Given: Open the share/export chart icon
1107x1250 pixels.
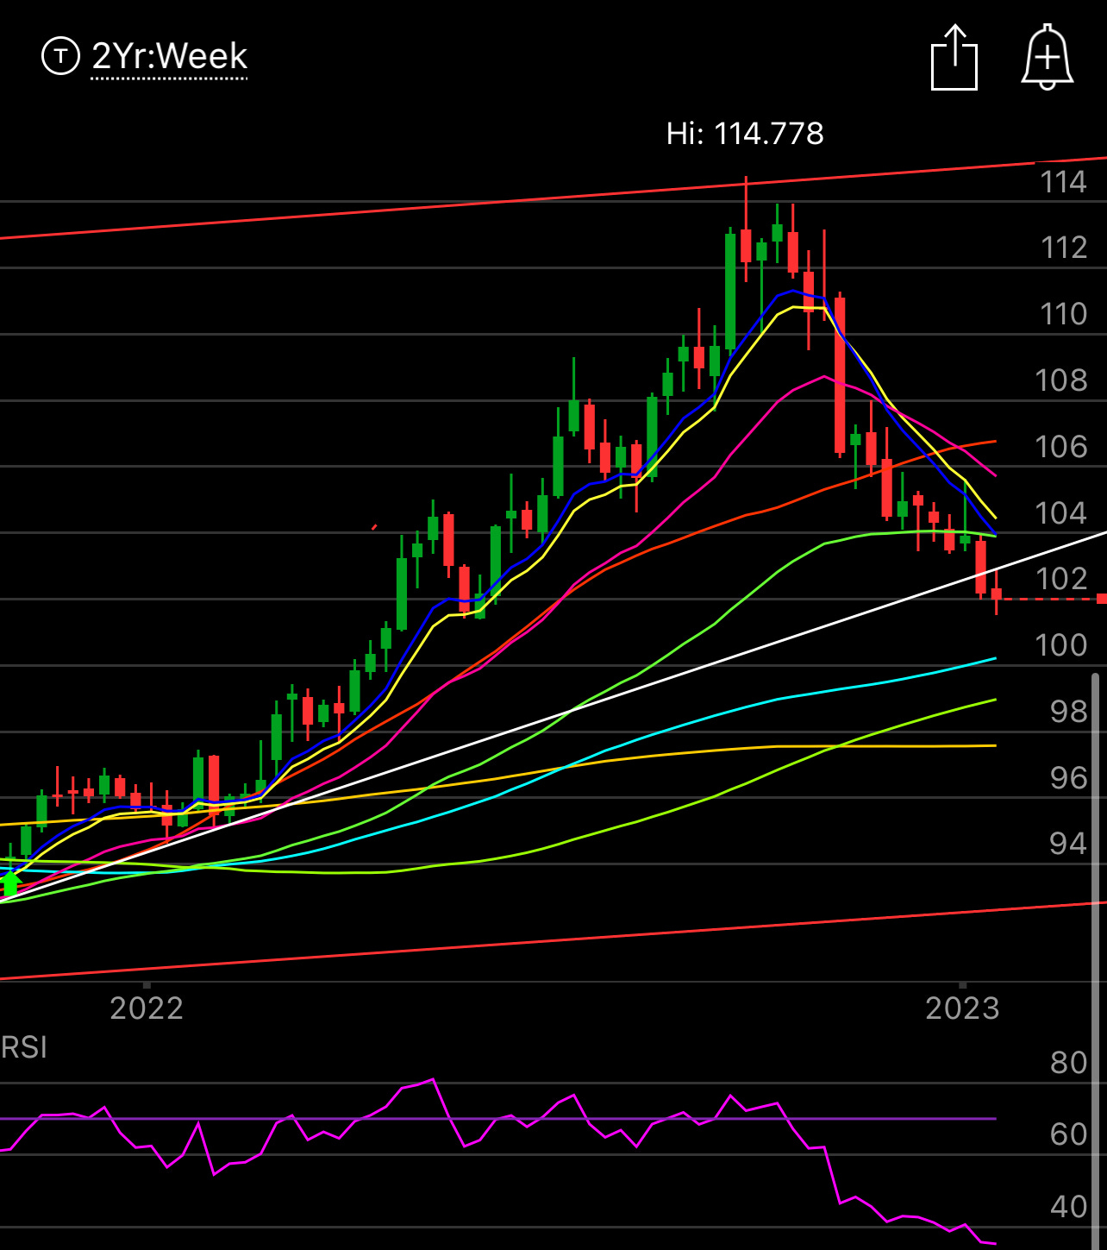Looking at the screenshot, I should click(954, 57).
